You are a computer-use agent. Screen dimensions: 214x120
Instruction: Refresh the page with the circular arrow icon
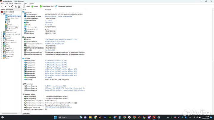12,7
